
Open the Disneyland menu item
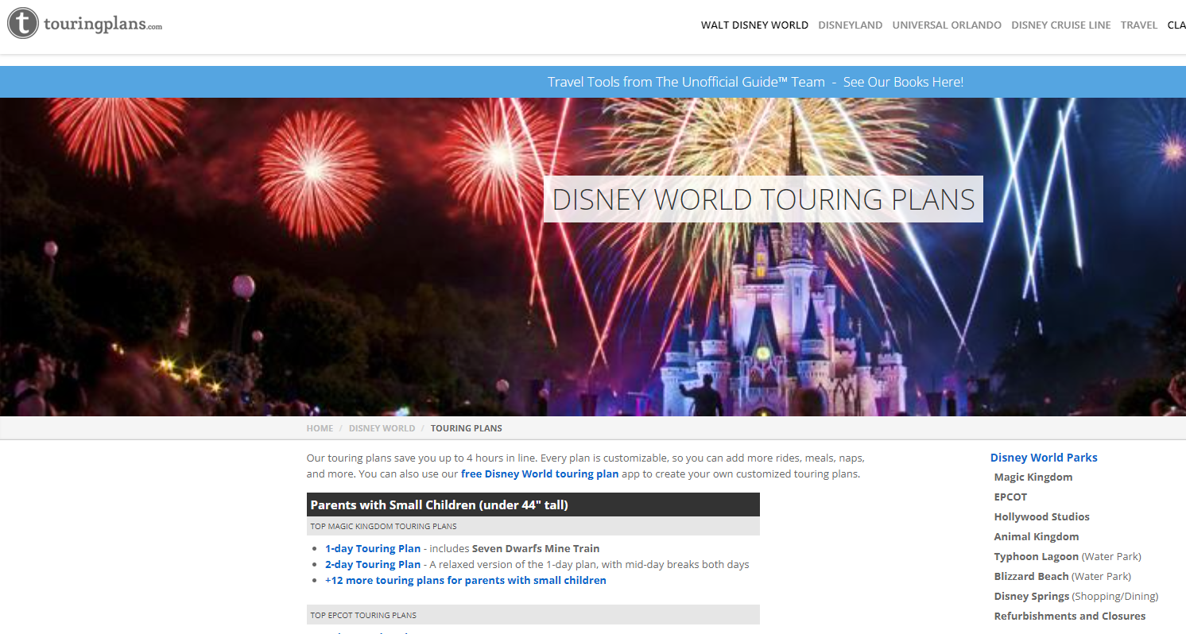850,25
